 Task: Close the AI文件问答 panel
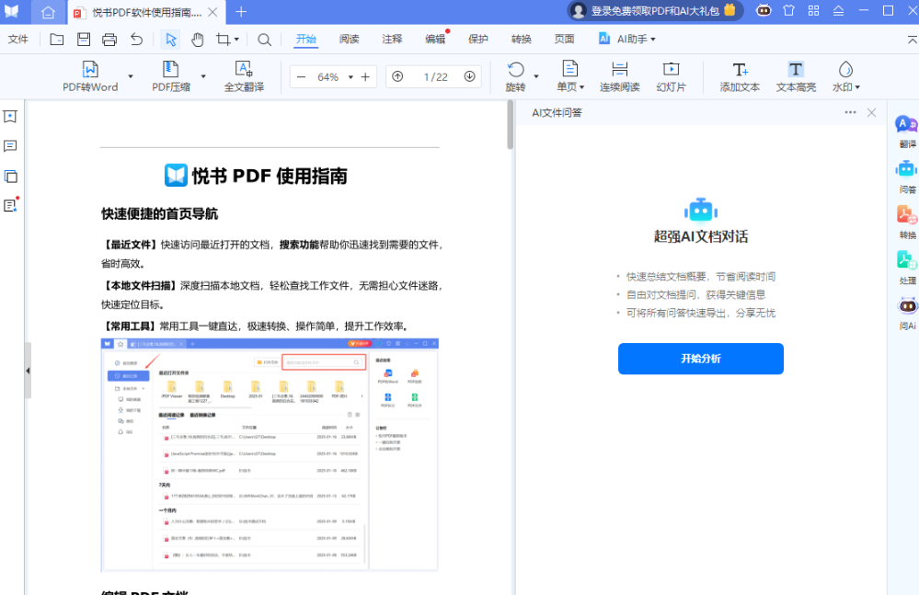click(x=871, y=112)
